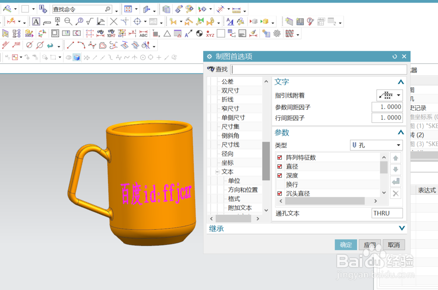Click the color palette icon

click(x=189, y=9)
